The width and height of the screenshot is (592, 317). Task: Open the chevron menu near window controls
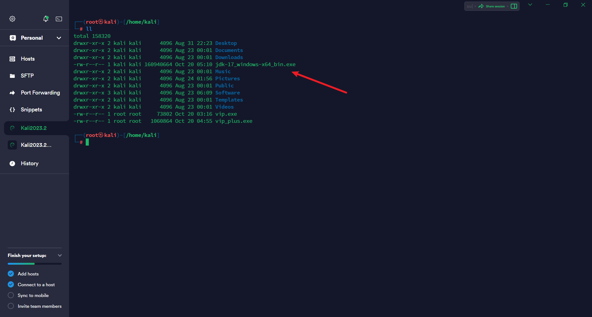click(530, 5)
